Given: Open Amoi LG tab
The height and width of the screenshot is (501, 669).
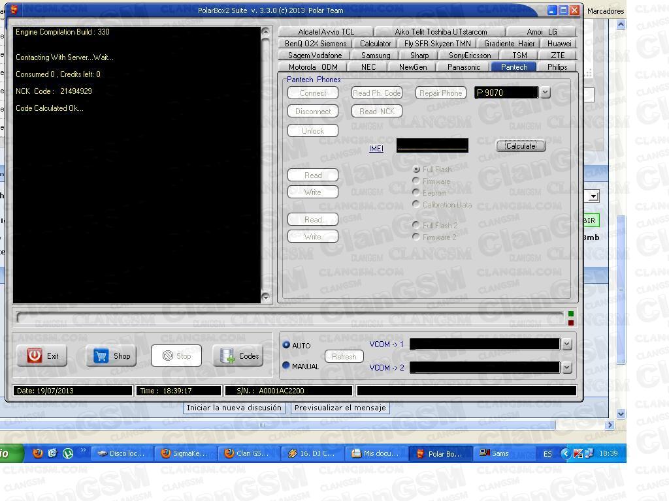Looking at the screenshot, I should [x=542, y=32].
